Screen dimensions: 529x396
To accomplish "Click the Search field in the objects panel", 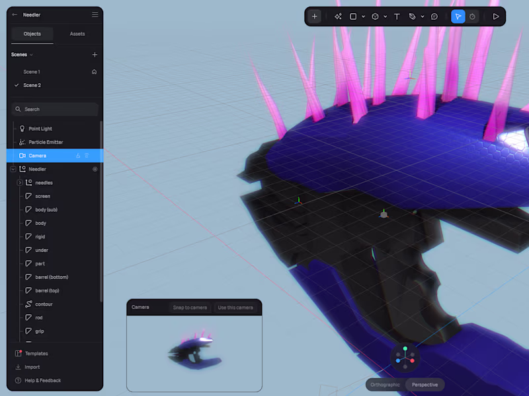I will [x=55, y=109].
